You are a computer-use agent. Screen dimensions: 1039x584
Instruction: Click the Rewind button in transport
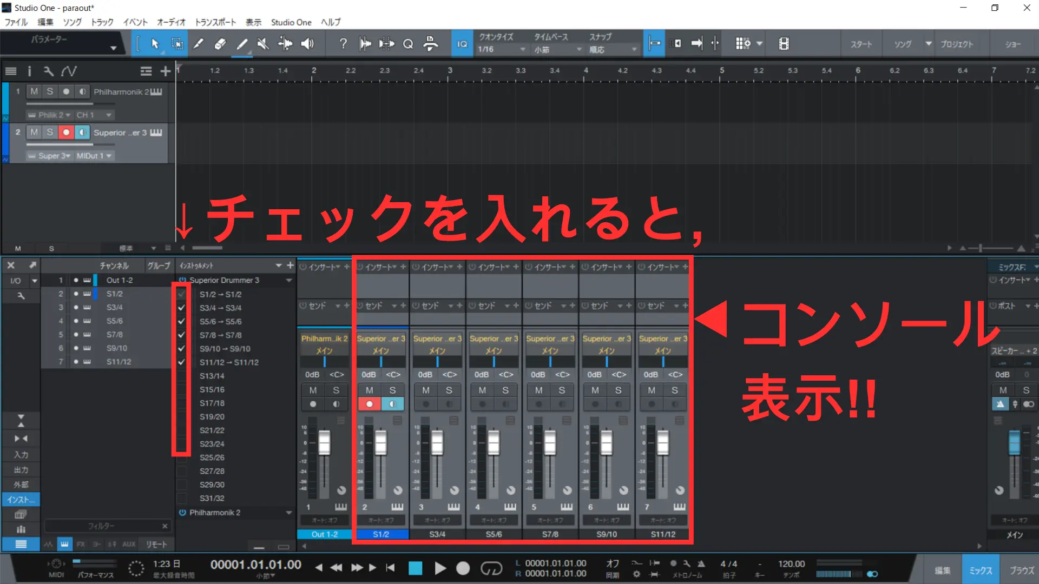tap(336, 567)
